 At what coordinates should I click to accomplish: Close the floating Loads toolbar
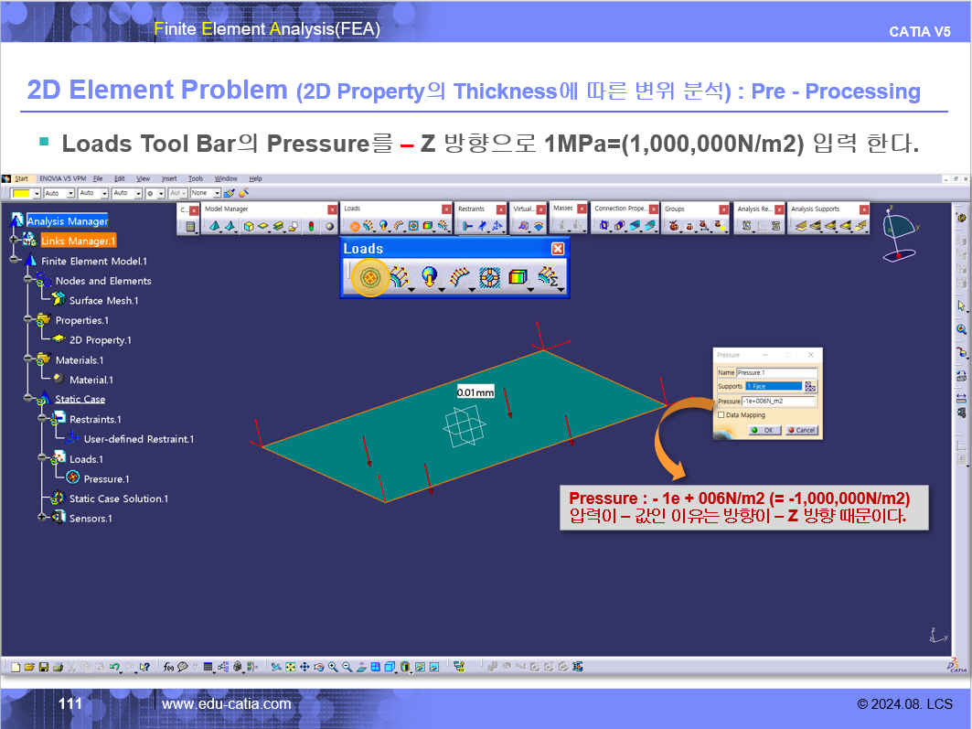(x=558, y=249)
